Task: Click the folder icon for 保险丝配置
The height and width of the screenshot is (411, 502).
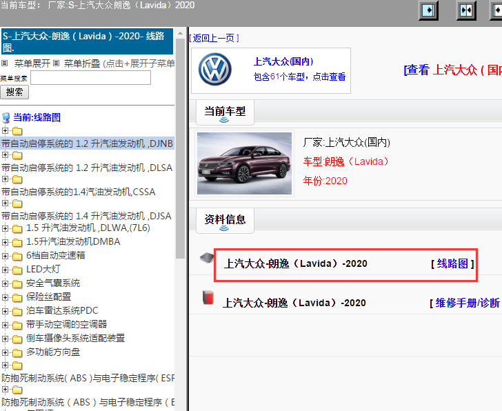Action: pyautogui.click(x=17, y=297)
